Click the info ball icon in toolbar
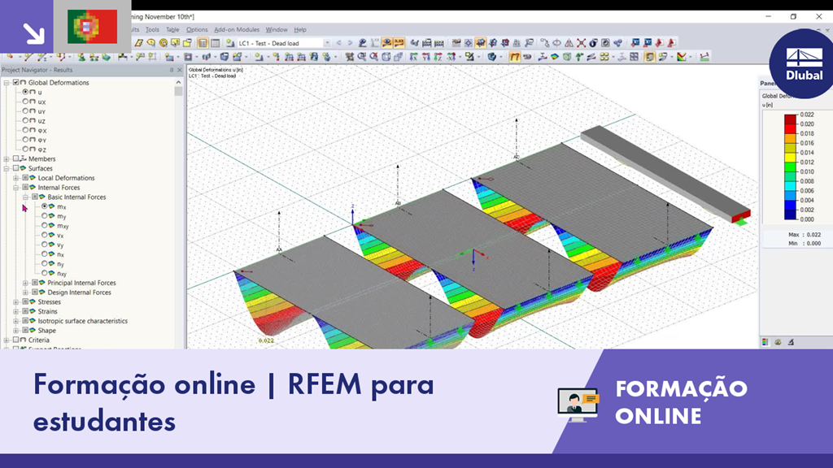This screenshot has height=468, width=833. coord(593,43)
